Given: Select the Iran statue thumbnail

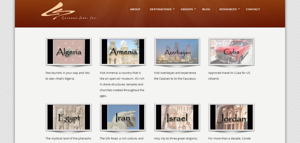Looking at the screenshot, I should pyautogui.click(x=123, y=117).
